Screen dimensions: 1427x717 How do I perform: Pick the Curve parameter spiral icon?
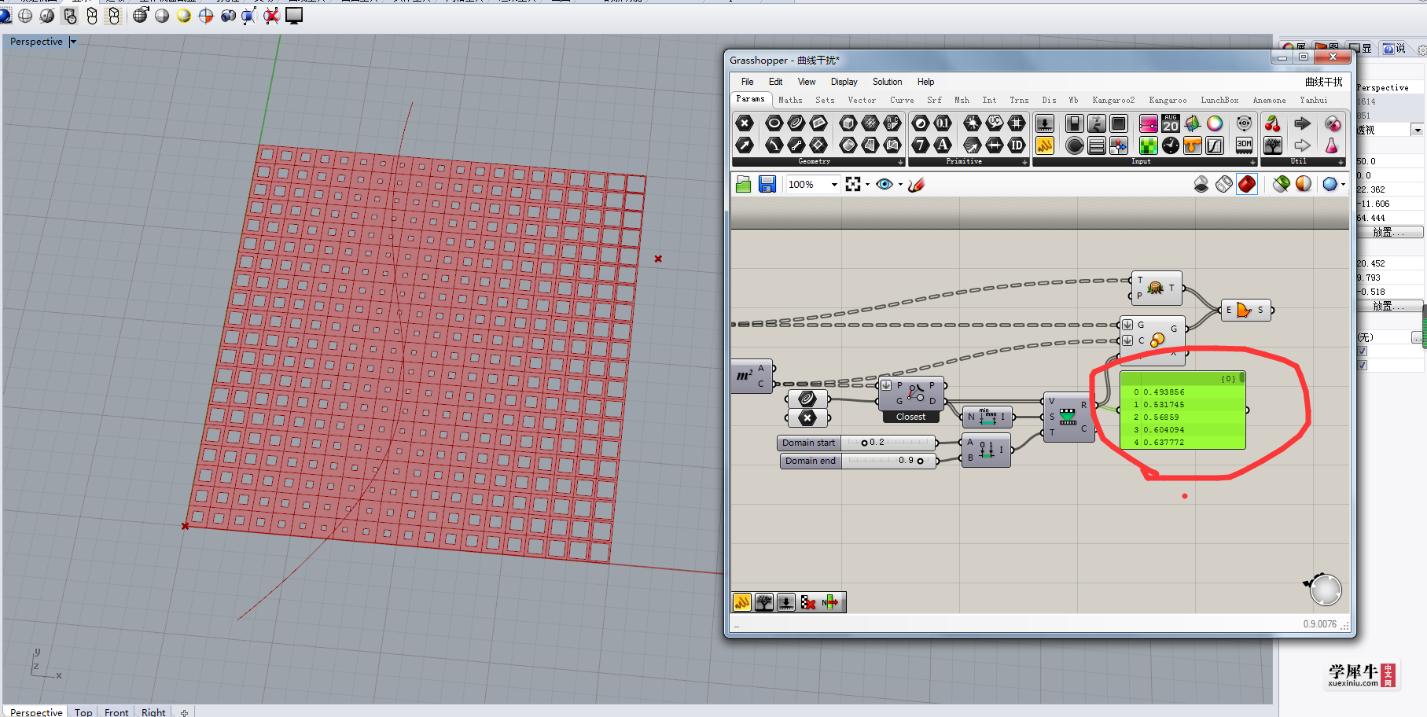coord(796,123)
